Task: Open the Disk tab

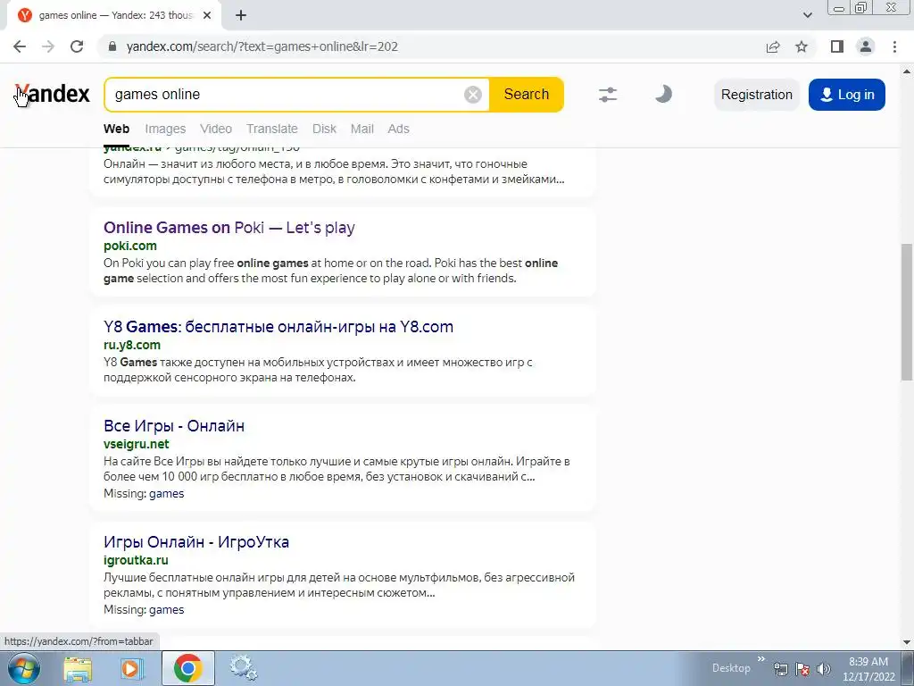Action: [x=324, y=129]
